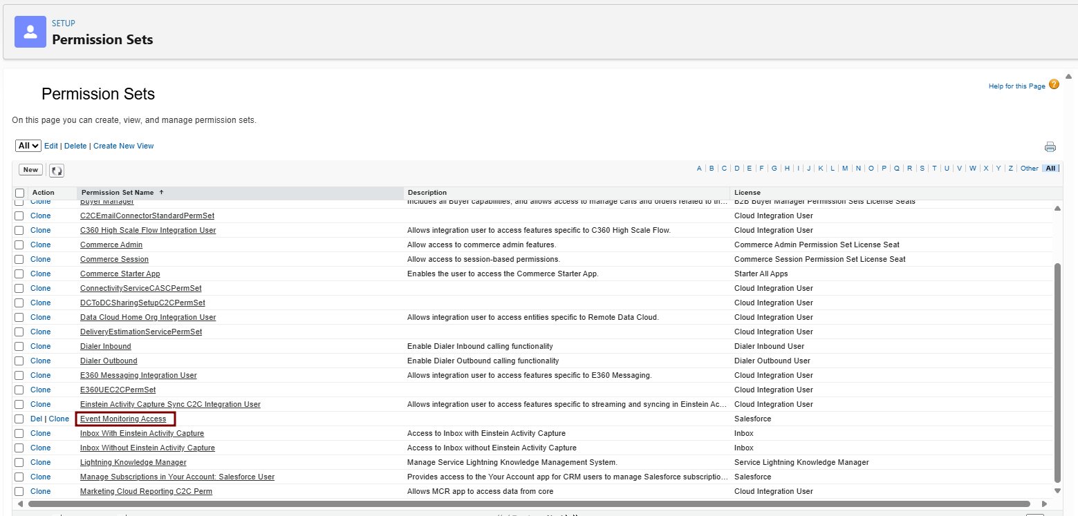Click the refresh icon next to New
This screenshot has height=516, width=1078.
[x=57, y=171]
